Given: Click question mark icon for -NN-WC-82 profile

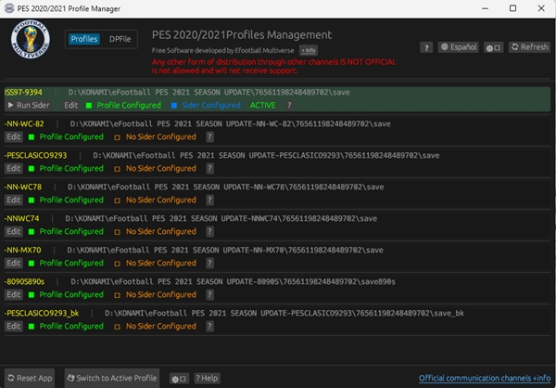Looking at the screenshot, I should point(209,137).
